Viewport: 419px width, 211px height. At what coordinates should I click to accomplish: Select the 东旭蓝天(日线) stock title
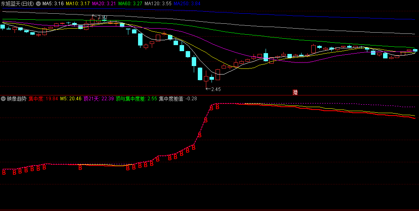[x=17, y=4]
